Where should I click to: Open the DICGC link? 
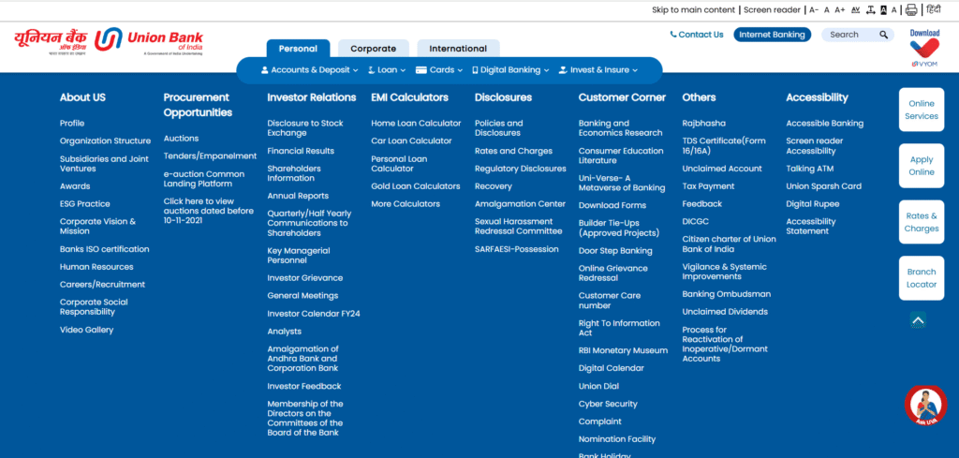coord(696,222)
